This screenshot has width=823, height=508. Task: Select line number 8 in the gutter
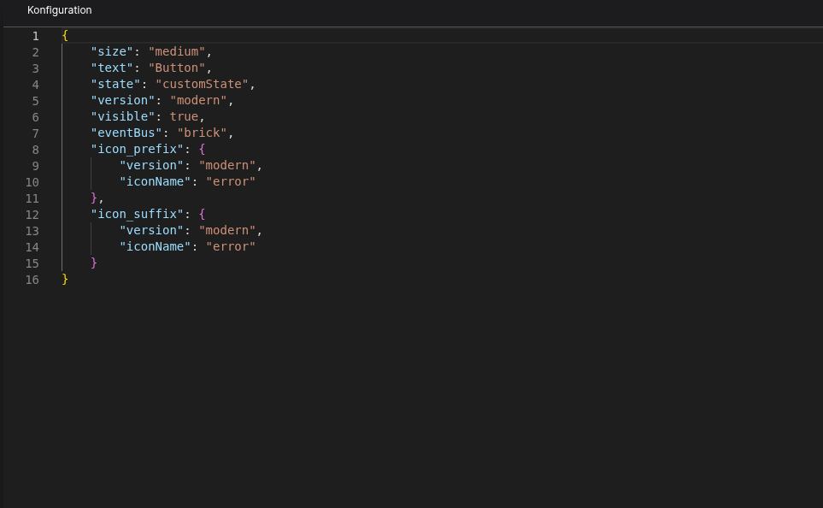click(35, 150)
